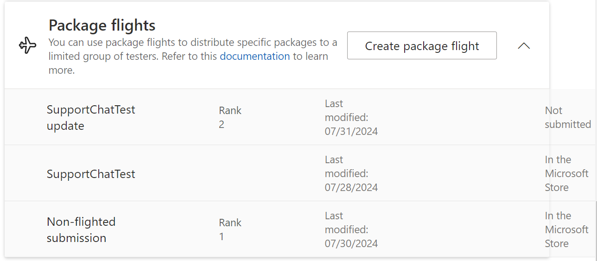Image resolution: width=597 pixels, height=261 pixels.
Task: Click SupportChatTest's In the Microsoft Store status
Action: click(566, 174)
